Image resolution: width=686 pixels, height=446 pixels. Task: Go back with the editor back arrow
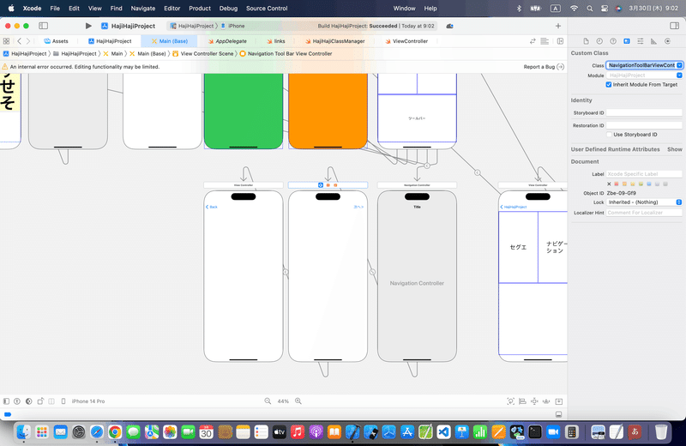19,41
